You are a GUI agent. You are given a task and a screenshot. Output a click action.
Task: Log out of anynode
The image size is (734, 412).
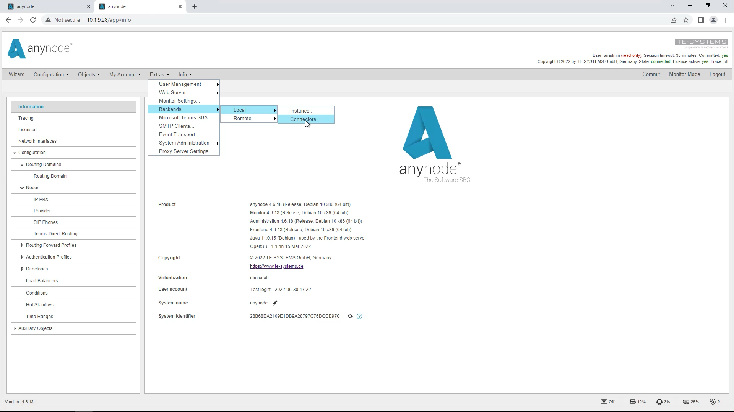(717, 74)
